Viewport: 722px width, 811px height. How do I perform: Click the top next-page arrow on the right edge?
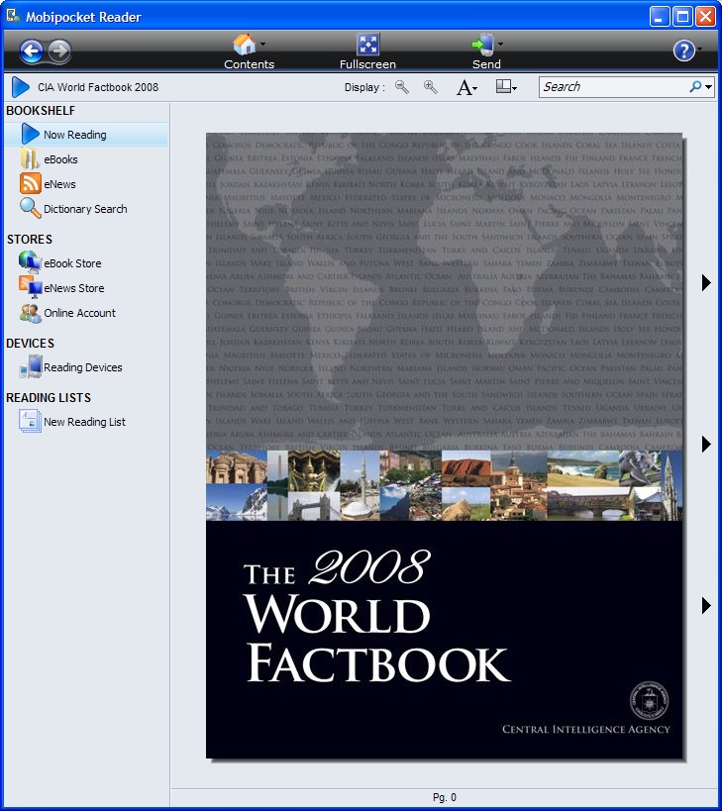coord(706,283)
